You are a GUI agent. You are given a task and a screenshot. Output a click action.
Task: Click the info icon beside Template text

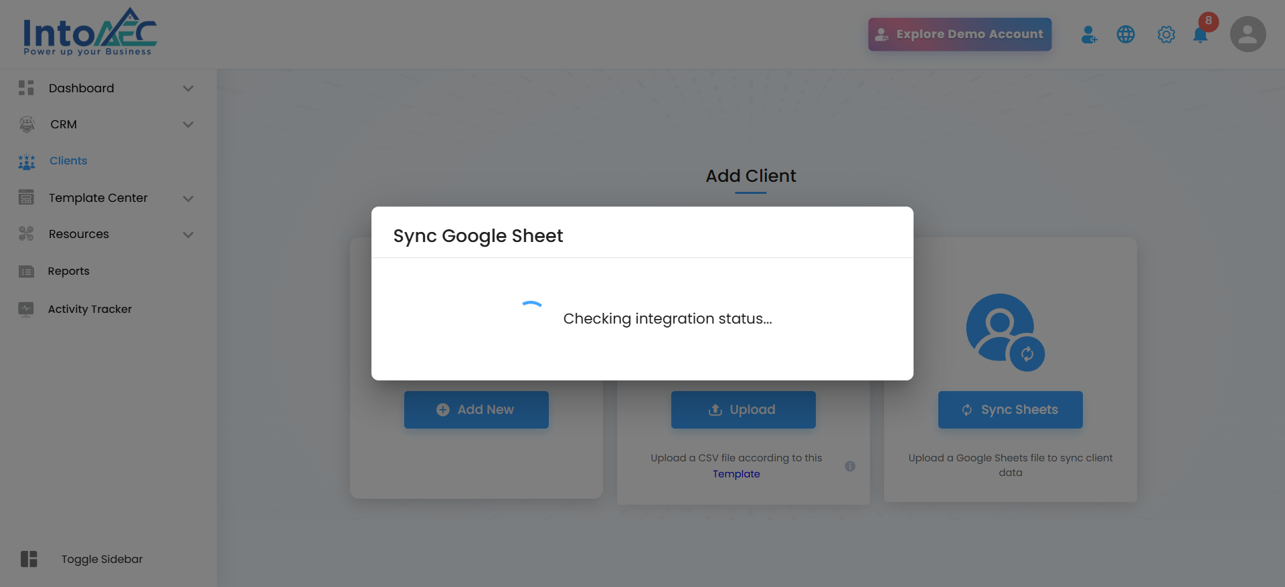pyautogui.click(x=850, y=467)
